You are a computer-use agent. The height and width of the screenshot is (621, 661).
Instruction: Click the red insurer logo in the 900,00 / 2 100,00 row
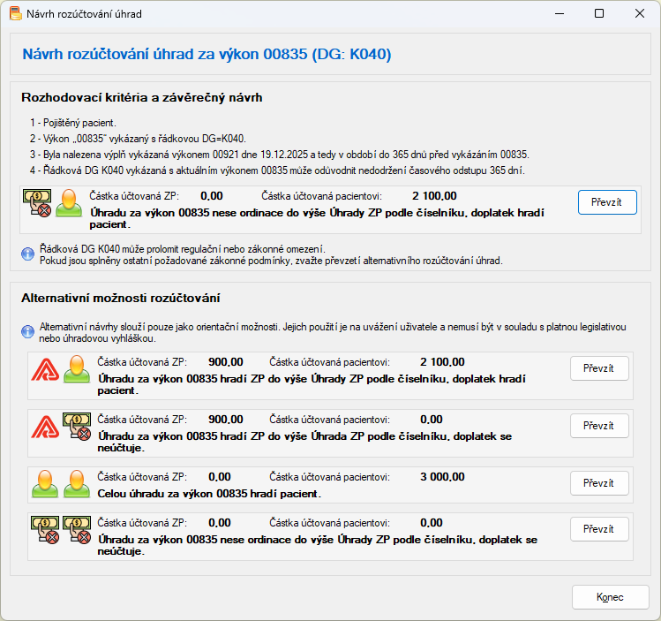pyautogui.click(x=44, y=369)
